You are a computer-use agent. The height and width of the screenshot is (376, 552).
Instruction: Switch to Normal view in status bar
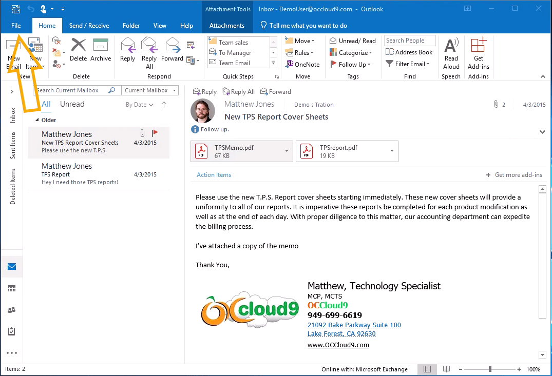tap(427, 369)
